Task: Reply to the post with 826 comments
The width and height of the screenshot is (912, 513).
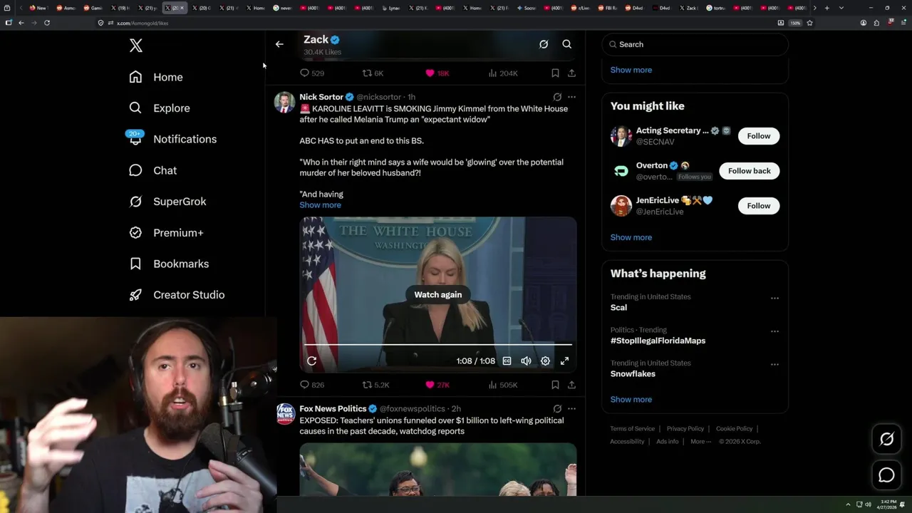Action: click(x=312, y=385)
